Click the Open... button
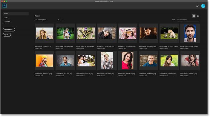Screen dimensions: 210x117 click(x=7, y=35)
